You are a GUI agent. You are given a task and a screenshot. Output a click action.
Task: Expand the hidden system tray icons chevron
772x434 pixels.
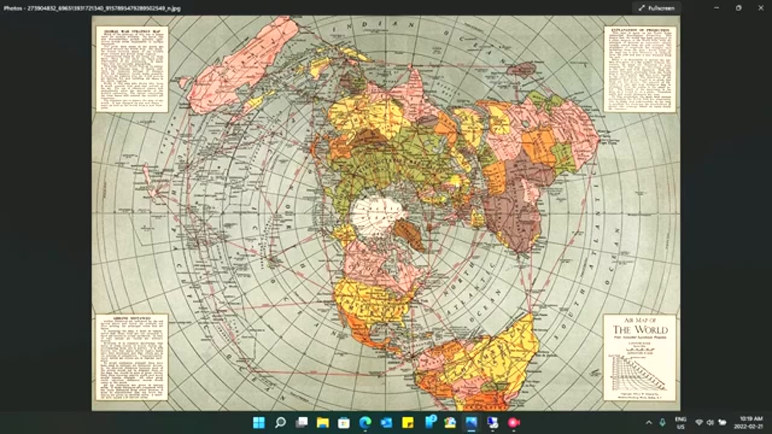(649, 423)
